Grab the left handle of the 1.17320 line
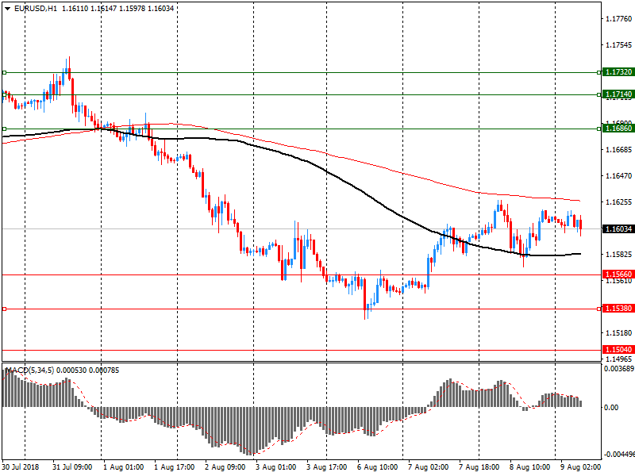 [5, 72]
